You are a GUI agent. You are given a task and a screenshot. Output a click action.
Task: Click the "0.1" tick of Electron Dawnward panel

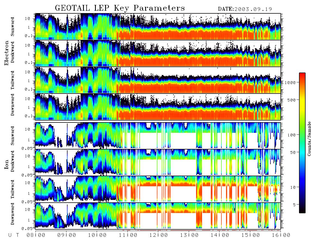(29, 116)
